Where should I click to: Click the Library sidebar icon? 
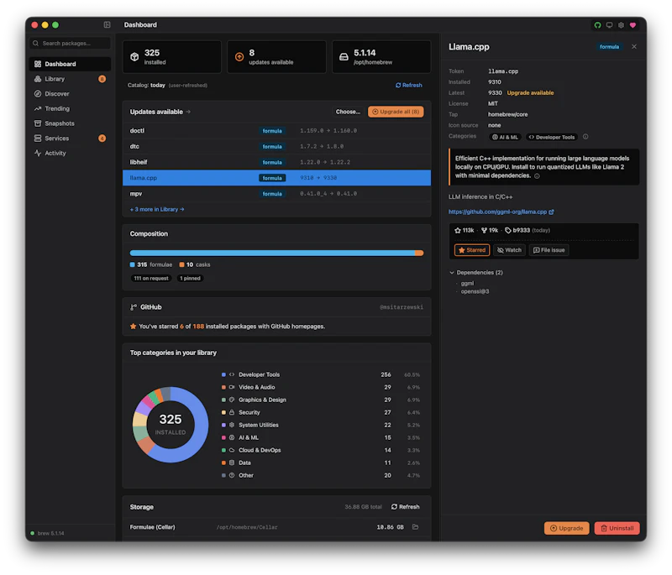pyautogui.click(x=38, y=79)
